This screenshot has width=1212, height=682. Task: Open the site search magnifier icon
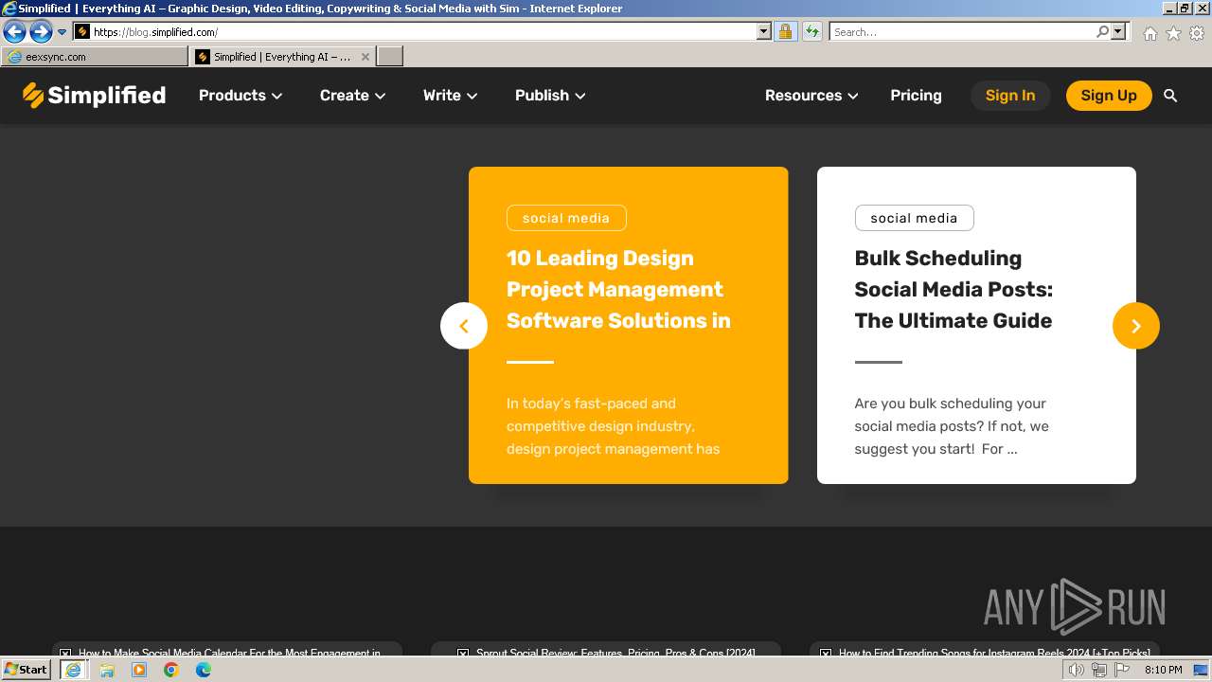[x=1170, y=96]
